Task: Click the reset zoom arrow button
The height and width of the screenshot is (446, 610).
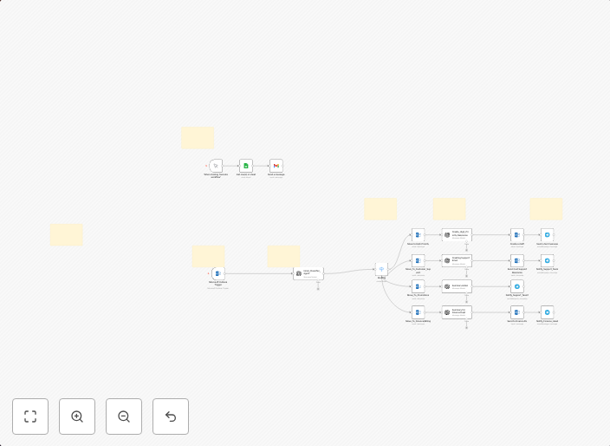Action: [171, 416]
